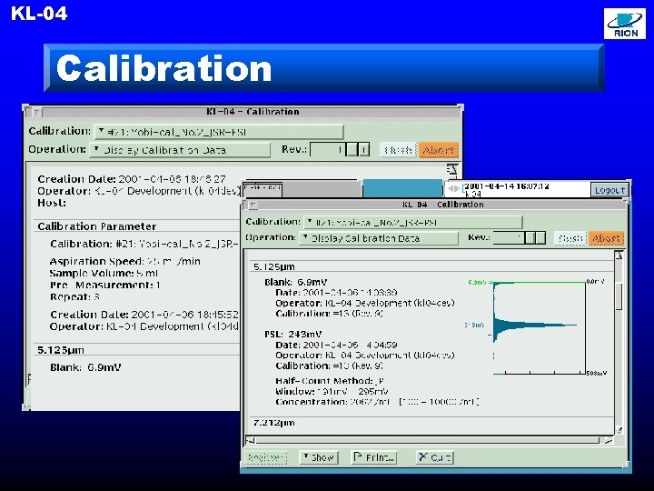
Task: Click the Concentration line
Action: 377,402
